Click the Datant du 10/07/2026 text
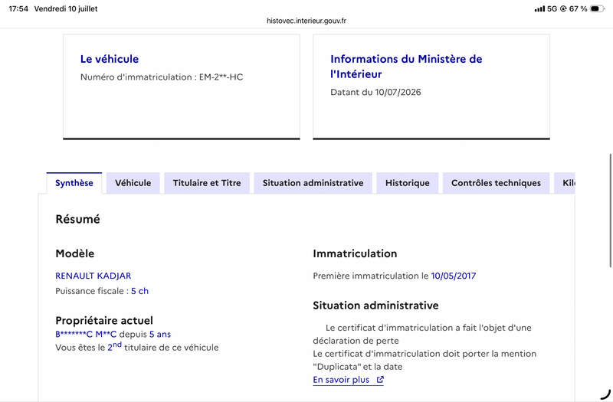613x402 pixels. pyautogui.click(x=375, y=92)
